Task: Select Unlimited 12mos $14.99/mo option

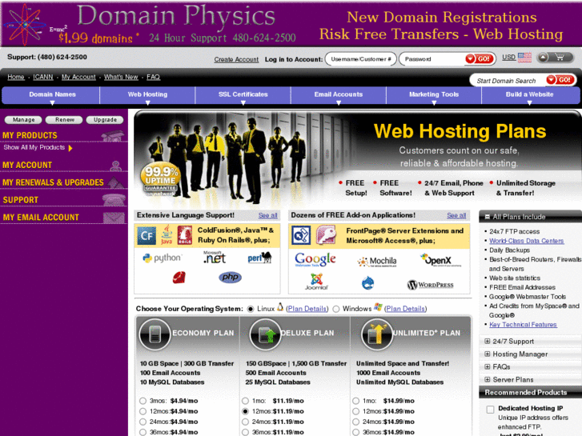Action: point(355,411)
